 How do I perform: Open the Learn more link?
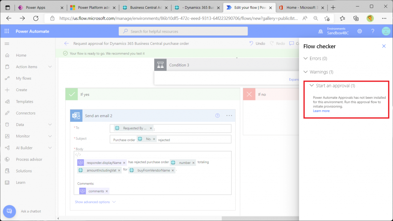click(321, 111)
